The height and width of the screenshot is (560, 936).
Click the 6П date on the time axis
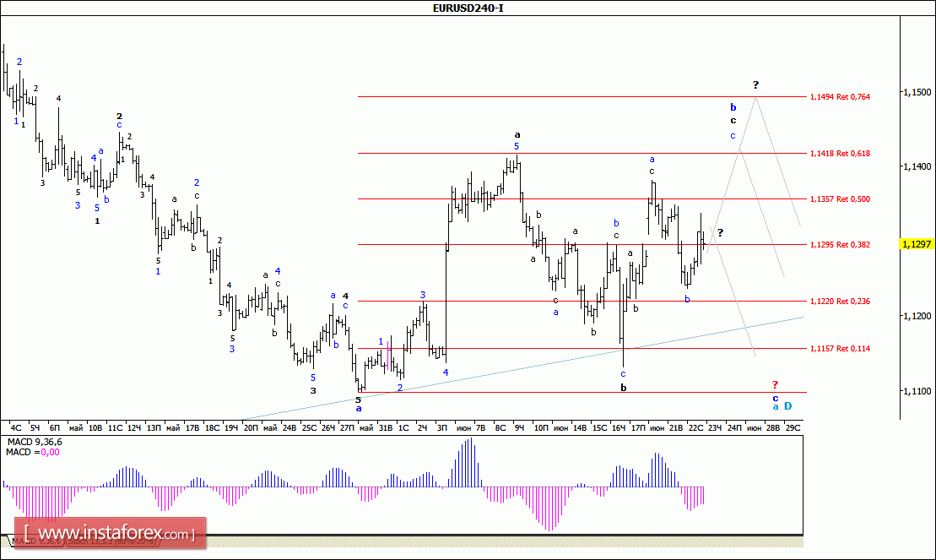54,428
